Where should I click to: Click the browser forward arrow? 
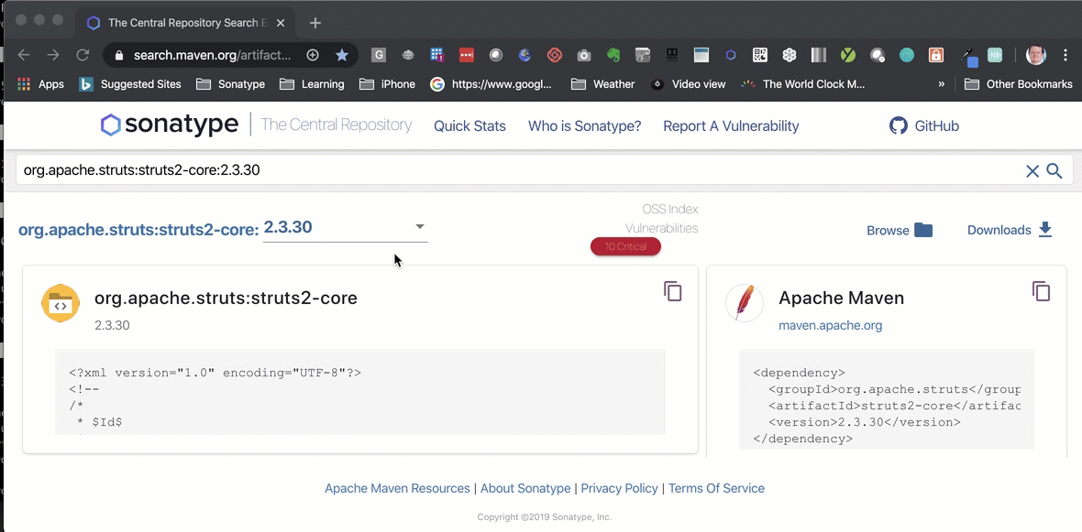[x=53, y=55]
